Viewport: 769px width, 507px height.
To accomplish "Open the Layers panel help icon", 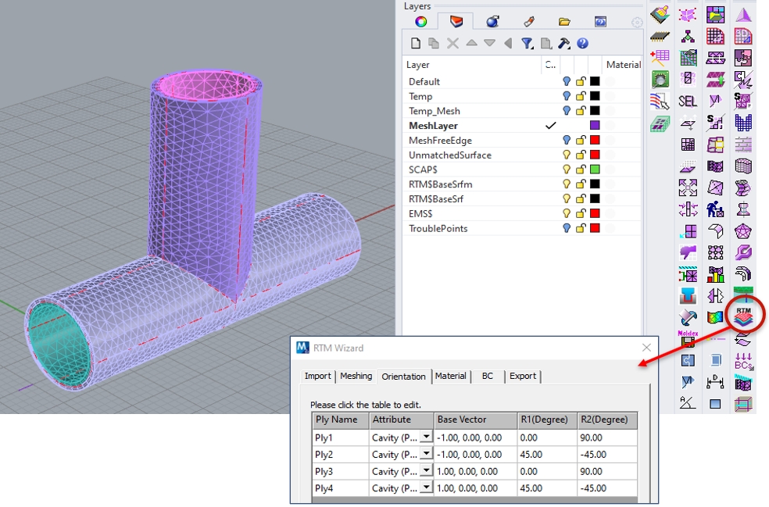I will 582,44.
